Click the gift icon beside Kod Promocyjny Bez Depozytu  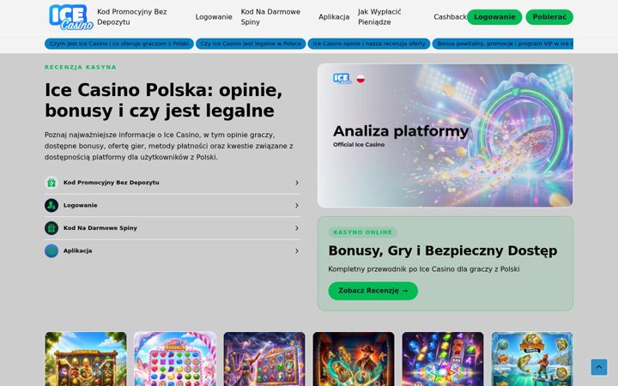(51, 183)
